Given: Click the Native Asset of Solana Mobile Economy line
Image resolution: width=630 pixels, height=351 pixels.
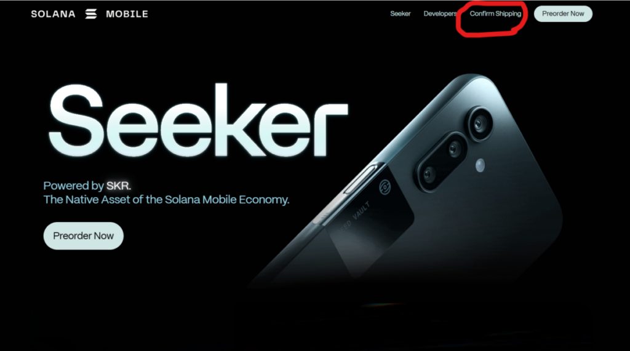Looking at the screenshot, I should 166,200.
